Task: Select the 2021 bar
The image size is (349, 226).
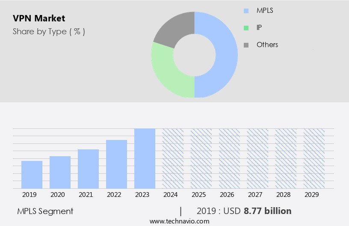Action: click(x=88, y=169)
